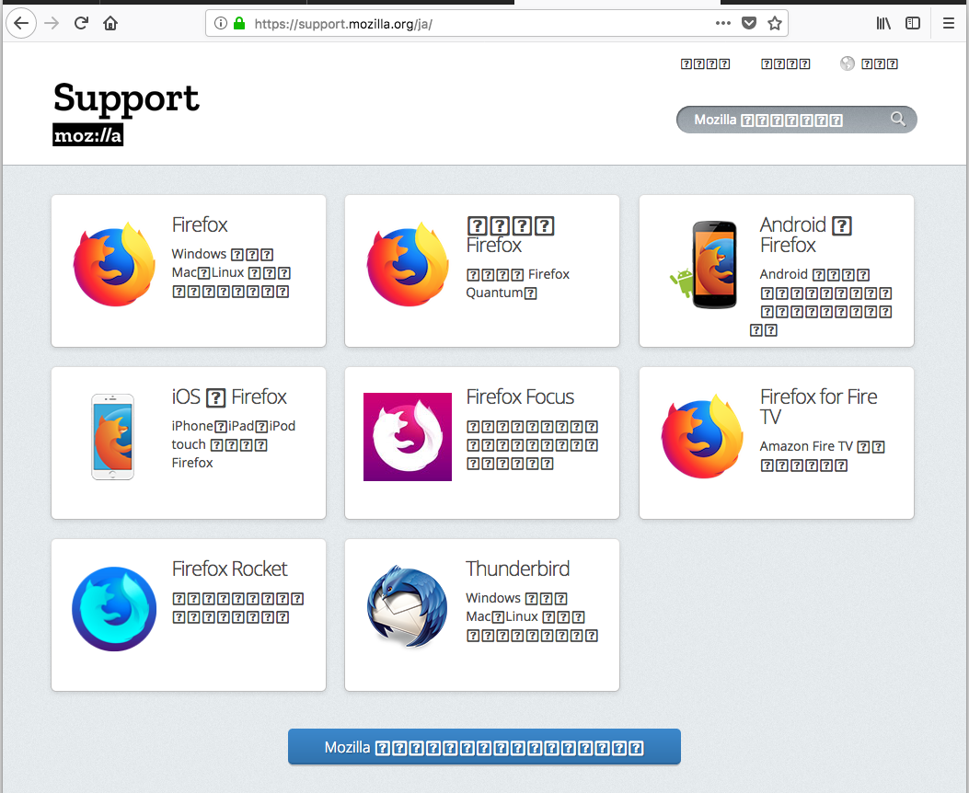Viewport: 969px width, 793px height.
Task: Go to the browser home page icon
Action: [110, 23]
